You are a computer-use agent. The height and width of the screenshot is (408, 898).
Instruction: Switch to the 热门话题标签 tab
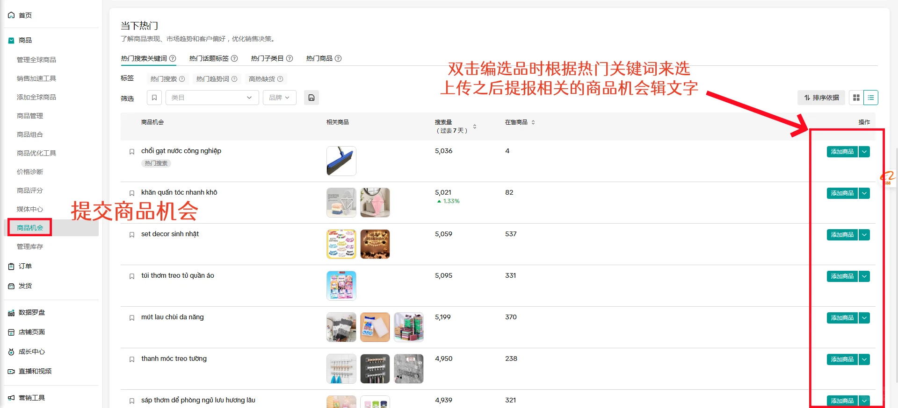point(209,58)
